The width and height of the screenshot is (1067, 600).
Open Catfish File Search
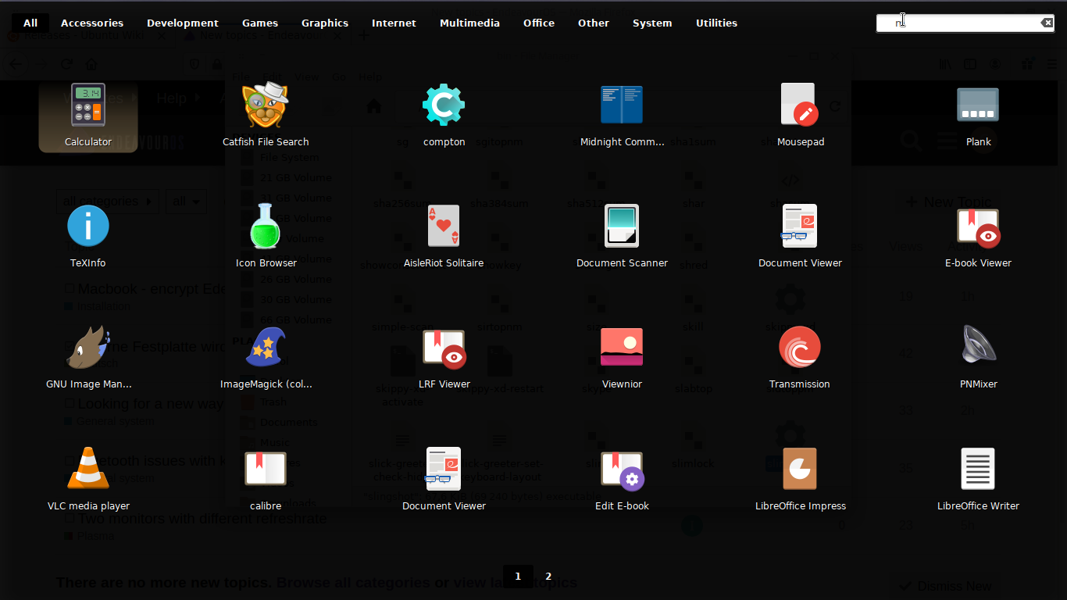pos(266,116)
